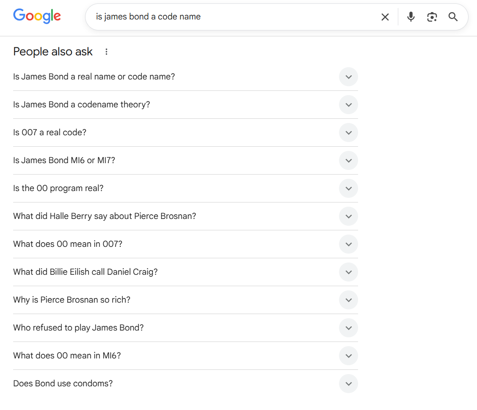Image resolution: width=477 pixels, height=410 pixels.
Task: Open search by image camera icon
Action: point(432,17)
